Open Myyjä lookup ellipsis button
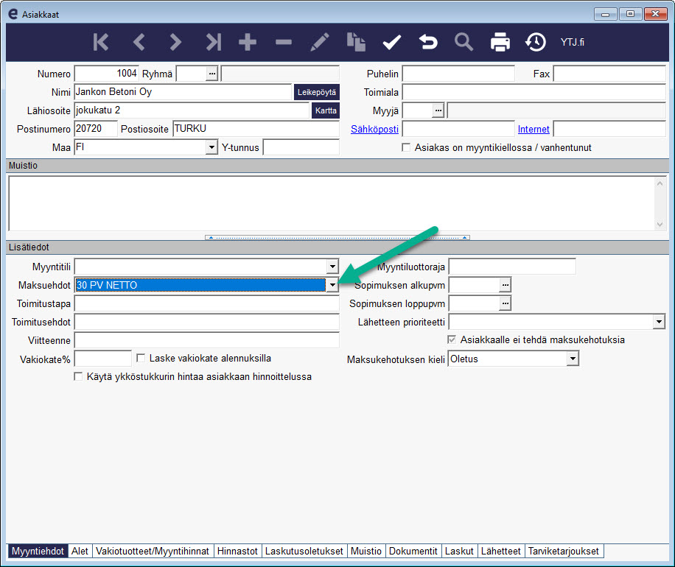The width and height of the screenshot is (675, 567). click(438, 110)
